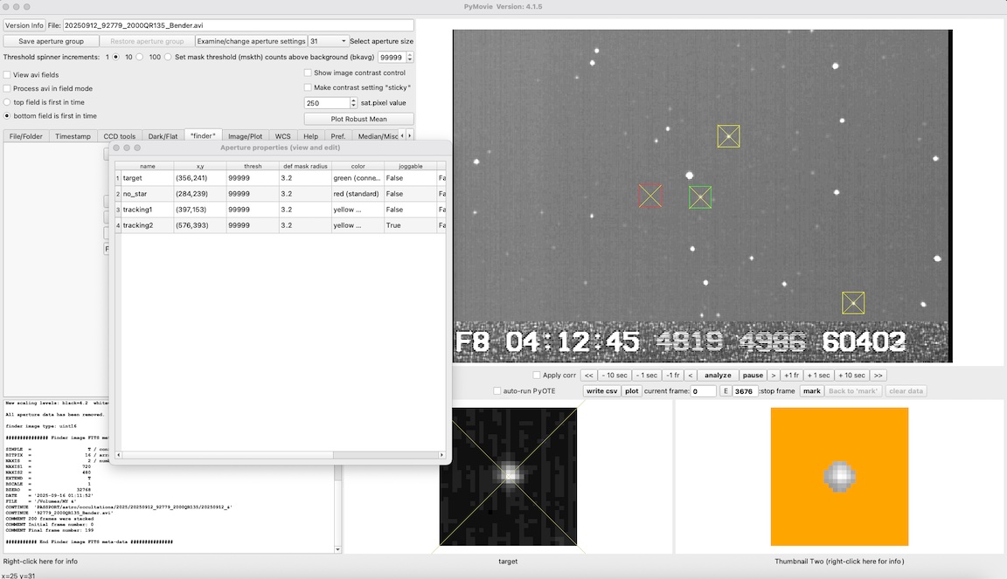Image resolution: width=1007 pixels, height=579 pixels.
Task: Click the red no_star aperture box
Action: coord(649,196)
